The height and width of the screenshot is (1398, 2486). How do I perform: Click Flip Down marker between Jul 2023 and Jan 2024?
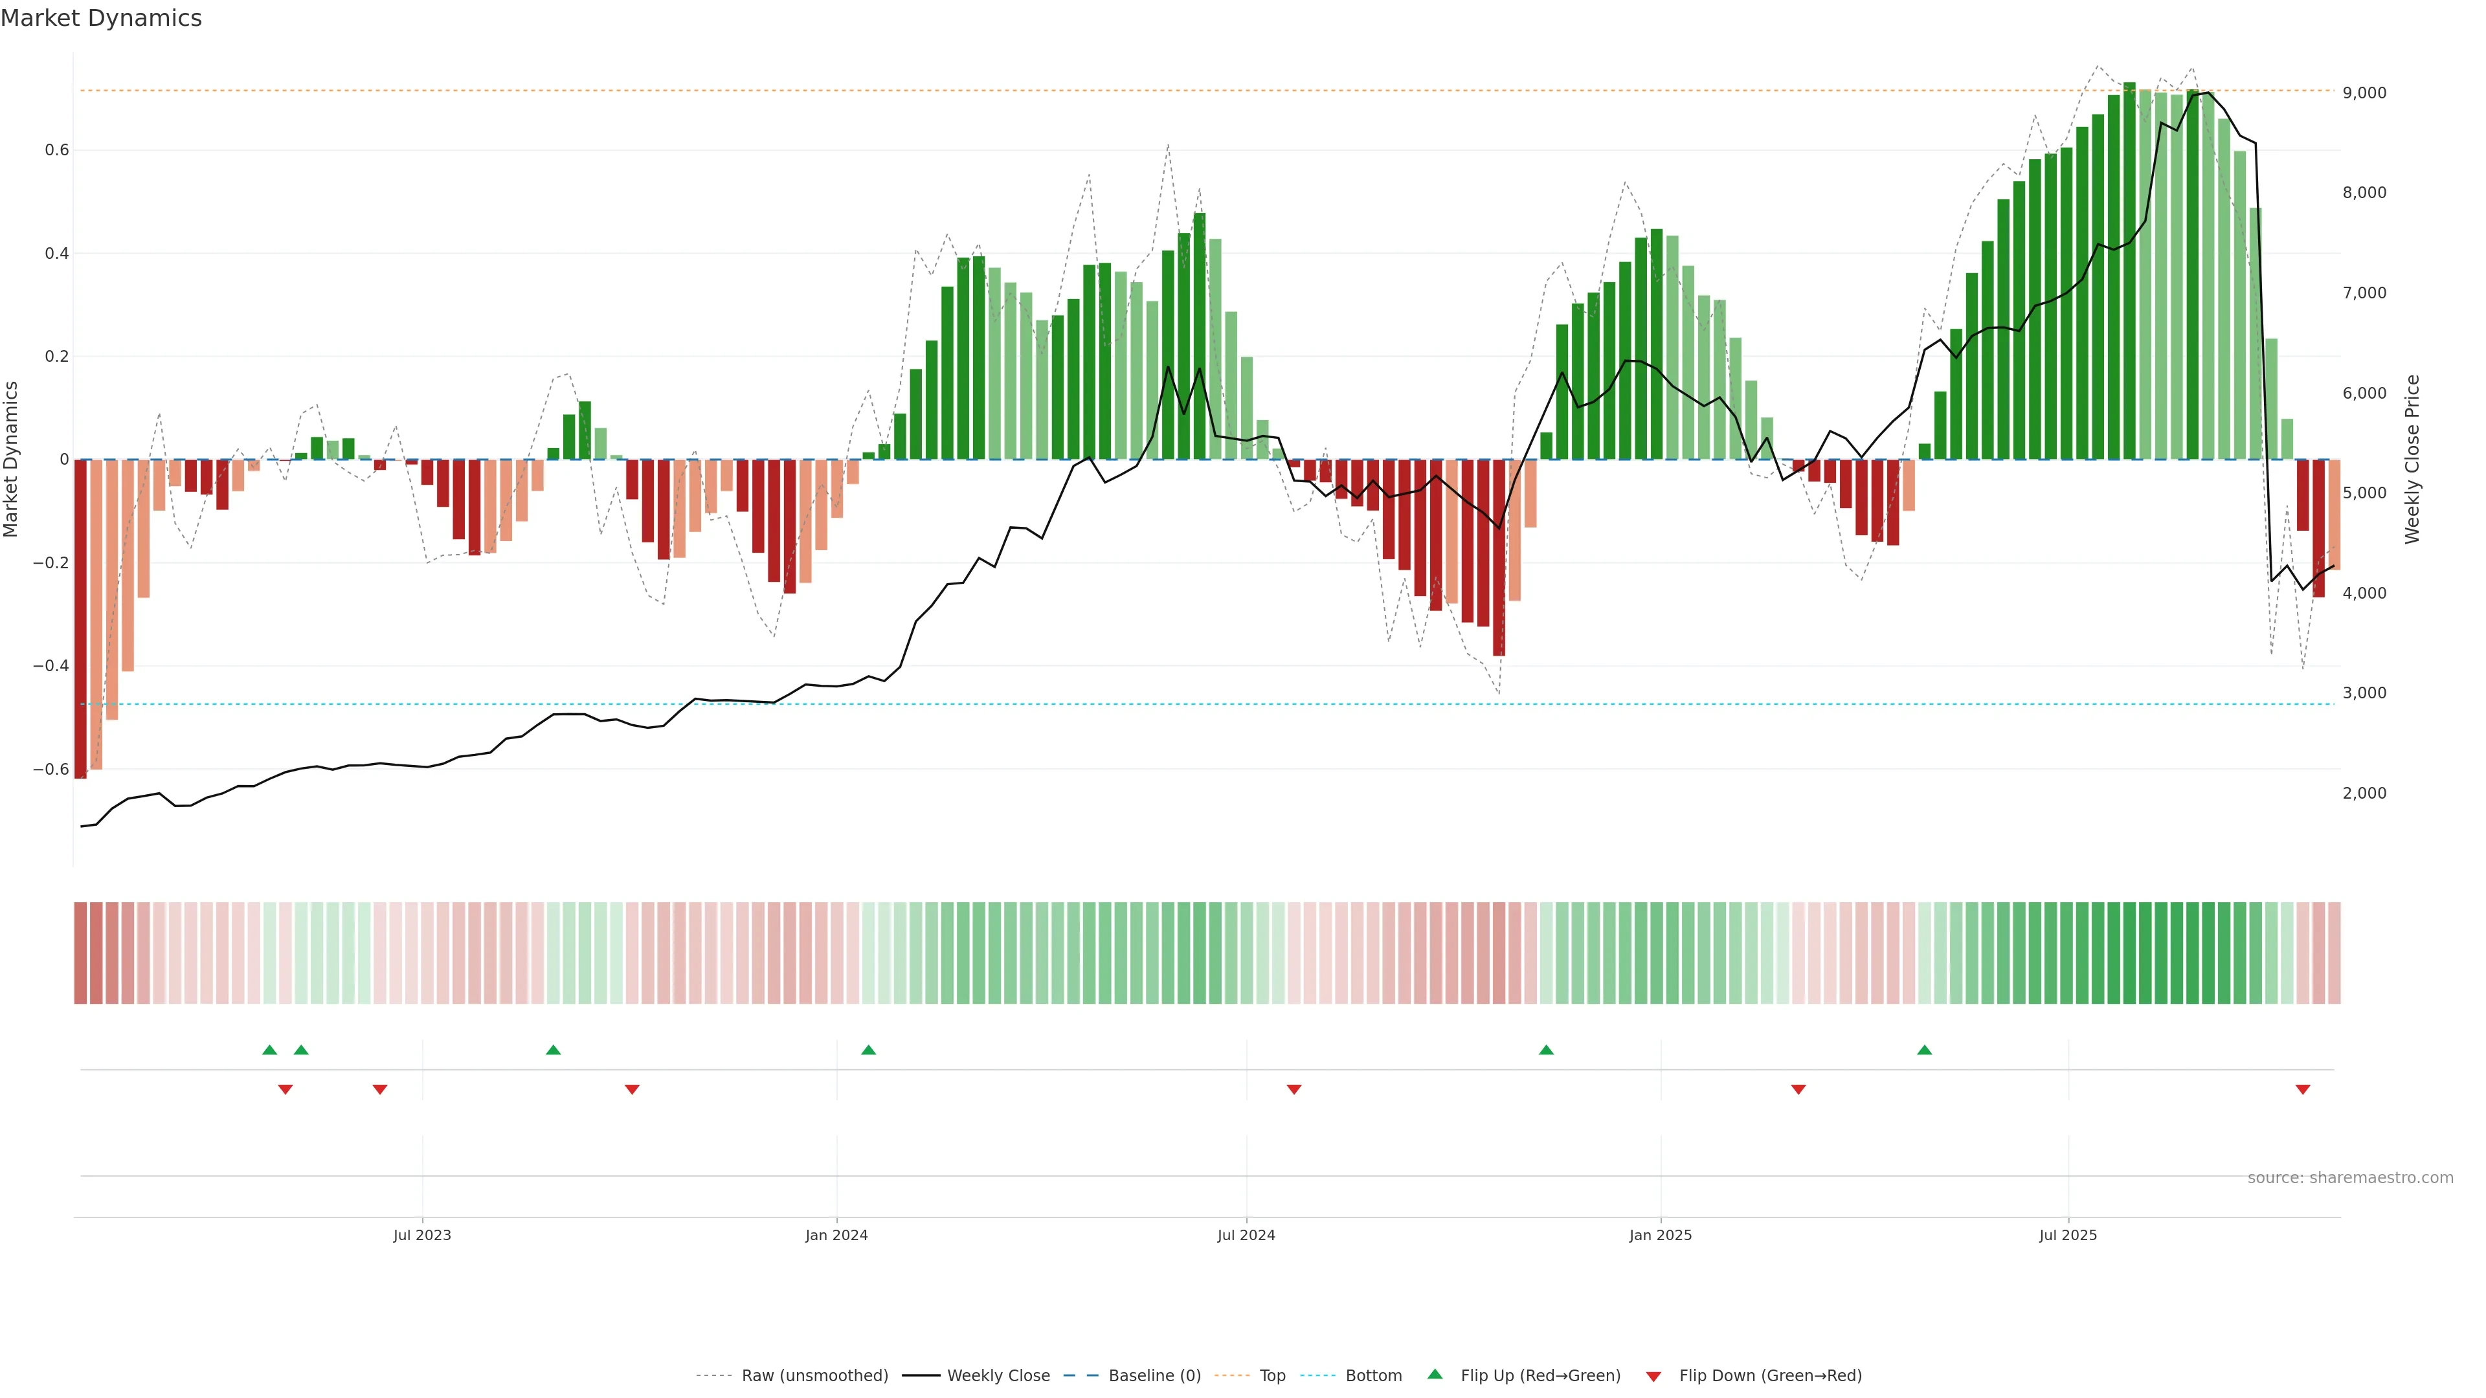tap(632, 1089)
